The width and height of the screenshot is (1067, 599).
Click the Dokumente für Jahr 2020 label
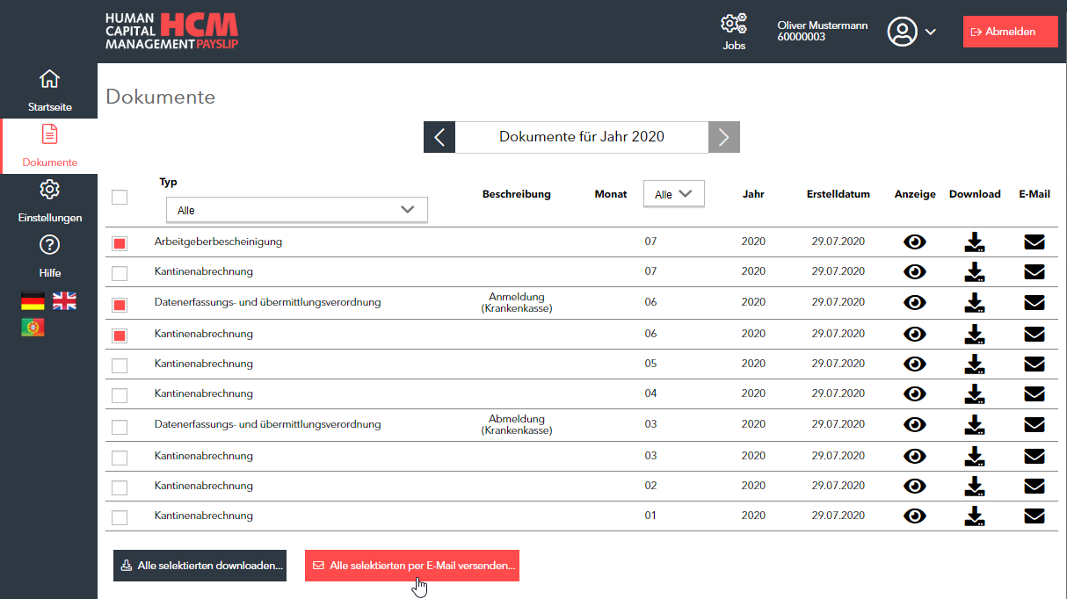(582, 137)
